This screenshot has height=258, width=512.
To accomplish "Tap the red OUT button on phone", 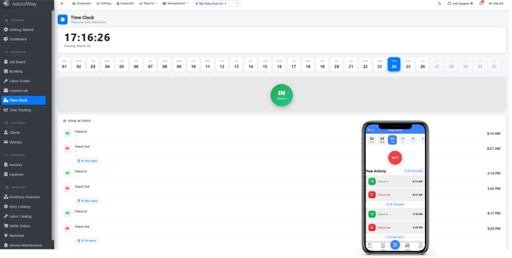I will pyautogui.click(x=395, y=157).
